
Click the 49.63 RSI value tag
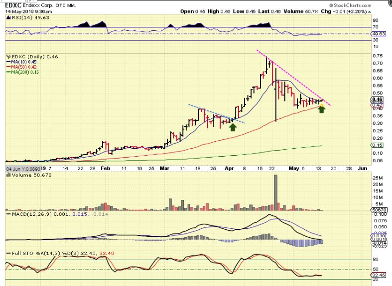pyautogui.click(x=378, y=34)
